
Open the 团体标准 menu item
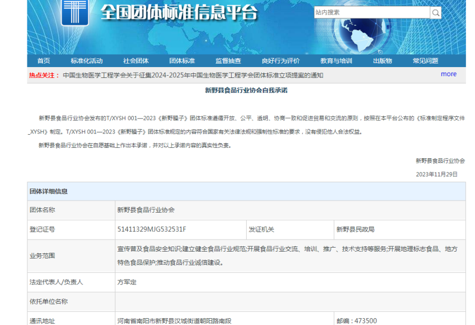182,61
